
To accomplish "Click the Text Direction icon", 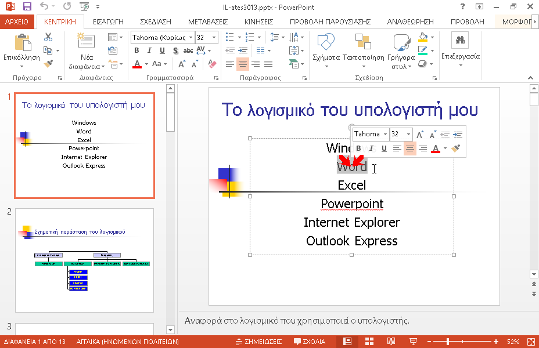I will coord(294,37).
